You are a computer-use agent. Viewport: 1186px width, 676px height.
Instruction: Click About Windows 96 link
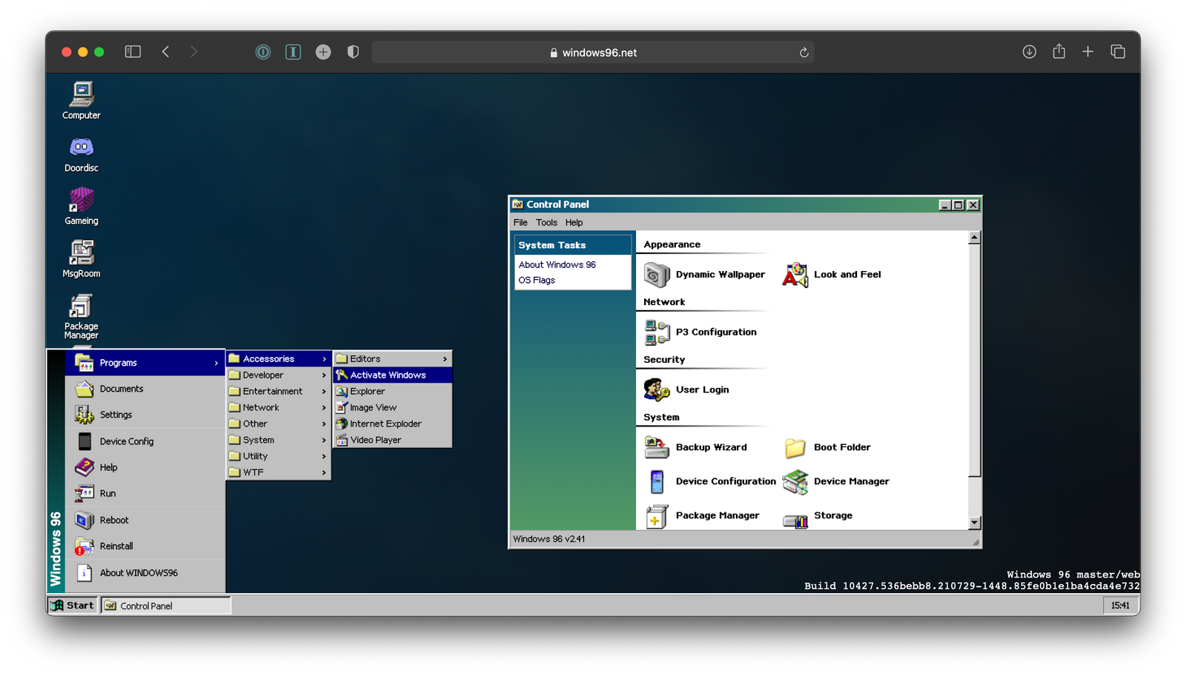click(x=557, y=265)
